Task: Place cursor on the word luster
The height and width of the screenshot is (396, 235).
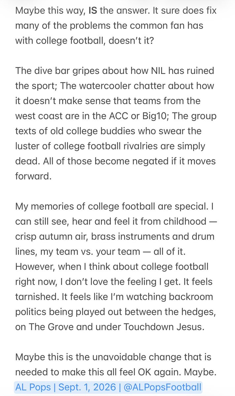Action: coord(27,146)
